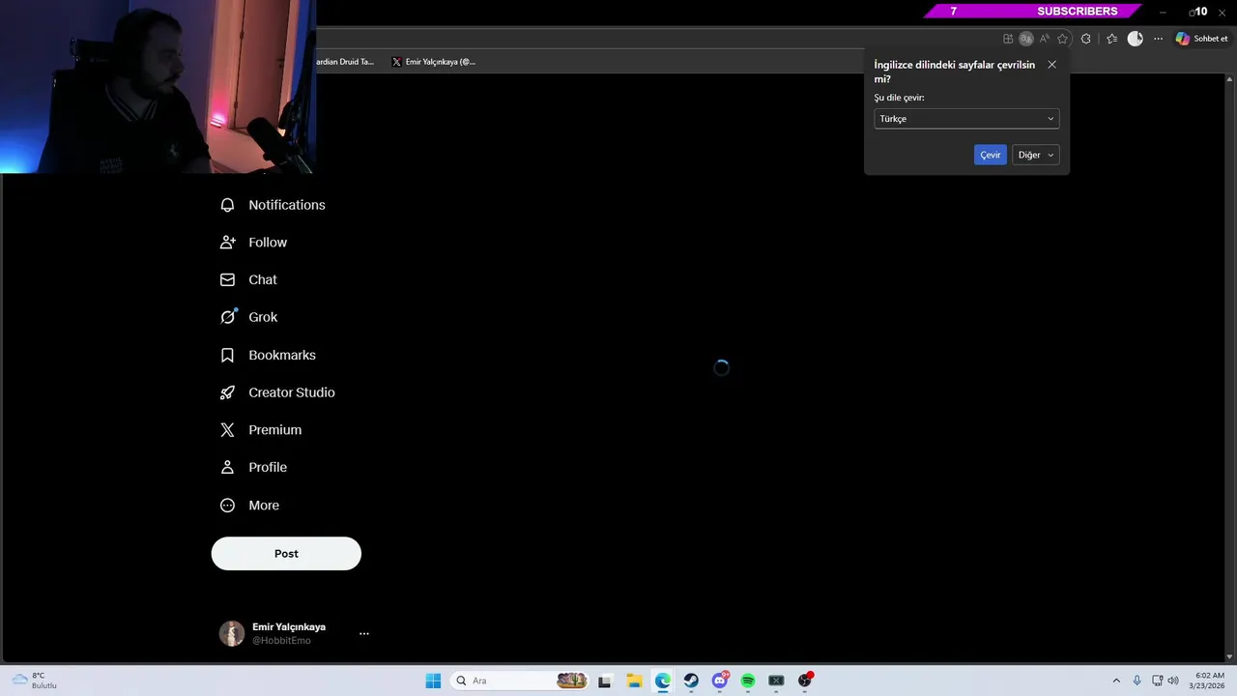This screenshot has width=1237, height=696.
Task: Click the microphone tray icon
Action: tap(1137, 681)
